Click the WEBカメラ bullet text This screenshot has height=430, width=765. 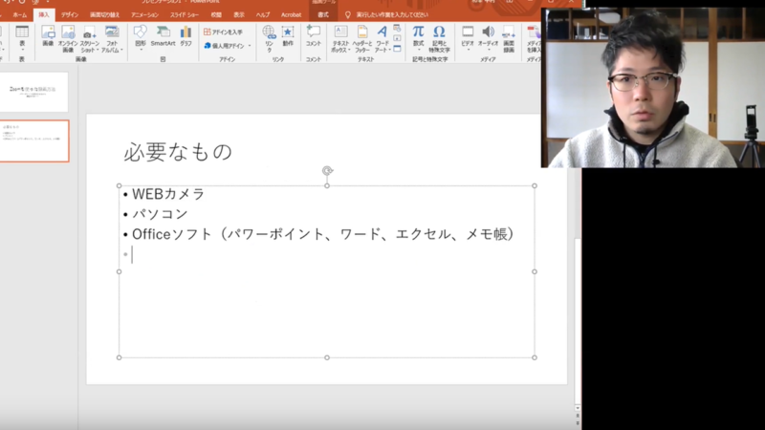click(168, 194)
